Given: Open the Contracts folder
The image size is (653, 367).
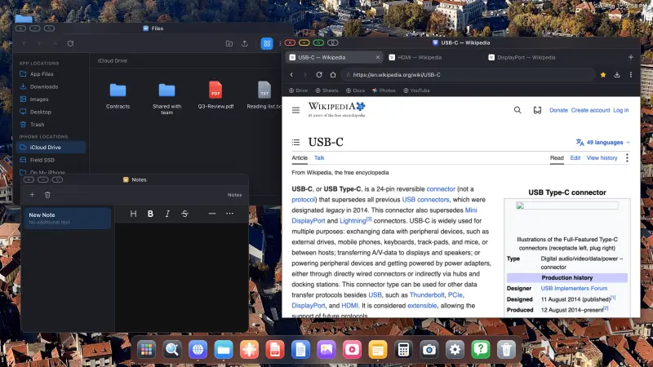Looking at the screenshot, I should coord(118,95).
